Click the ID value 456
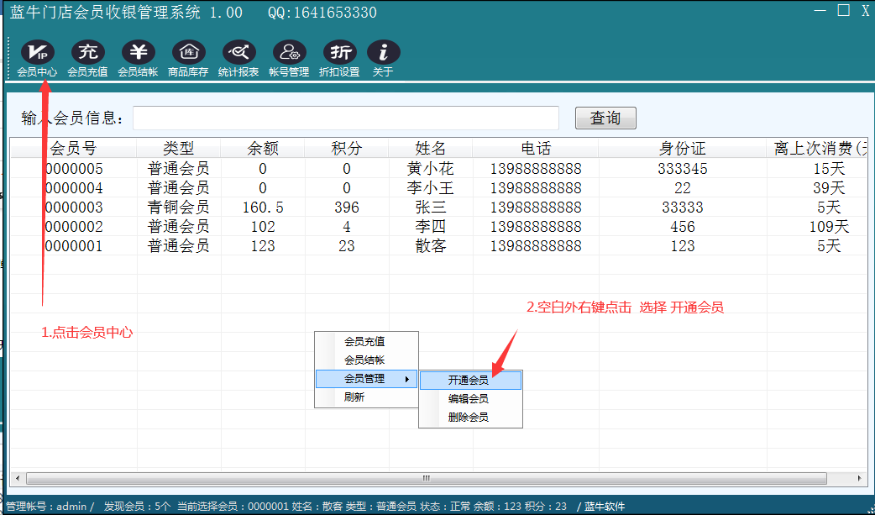Image resolution: width=875 pixels, height=515 pixels. point(683,227)
